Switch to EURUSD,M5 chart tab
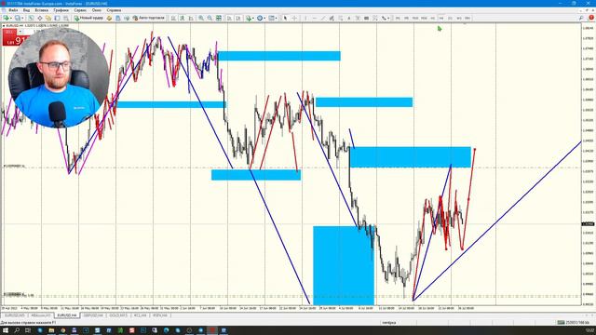Screen dimensions: 596x335 tap(15, 315)
